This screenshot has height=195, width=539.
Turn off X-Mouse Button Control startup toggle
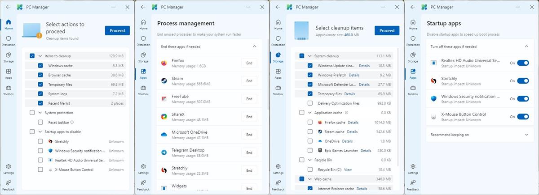tap(523, 117)
